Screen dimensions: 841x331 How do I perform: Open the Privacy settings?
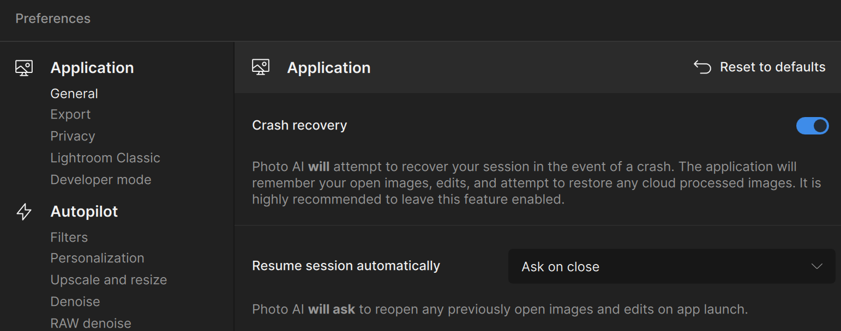coord(73,136)
